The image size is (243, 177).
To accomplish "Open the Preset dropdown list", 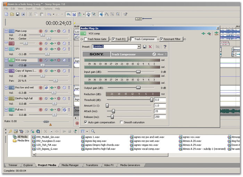I will pyautogui.click(x=139, y=47).
